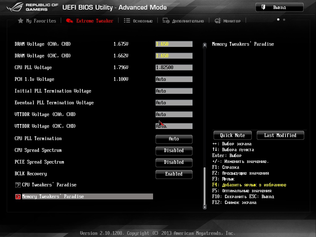
Task: Click the F4 add shortcut hint
Action: click(x=249, y=185)
